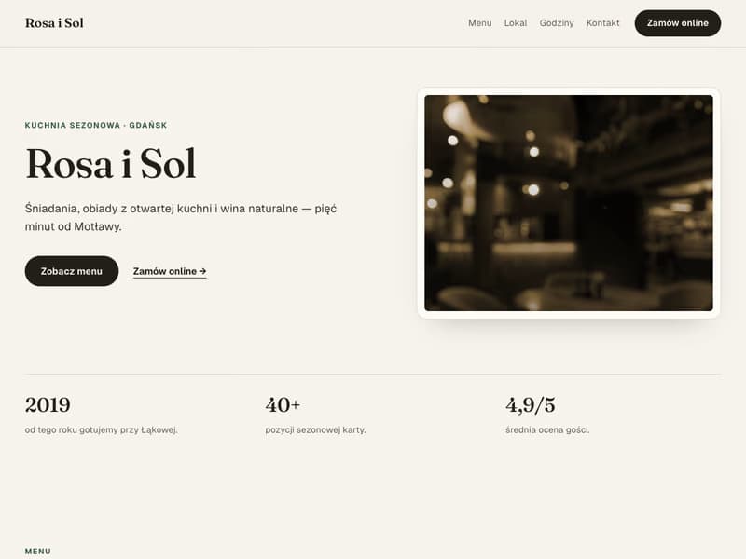Click the 2019 statistic

tap(48, 405)
